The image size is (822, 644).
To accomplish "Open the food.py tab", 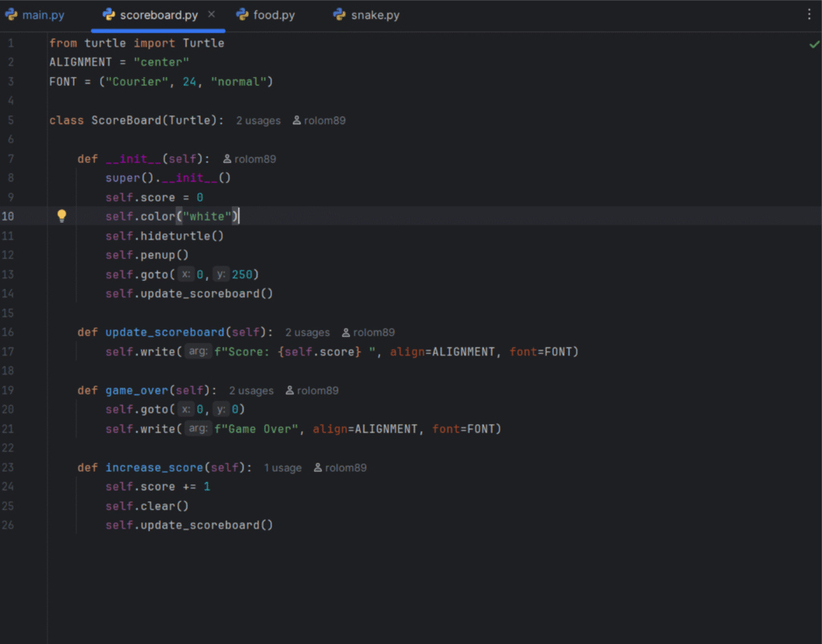I will pyautogui.click(x=274, y=14).
